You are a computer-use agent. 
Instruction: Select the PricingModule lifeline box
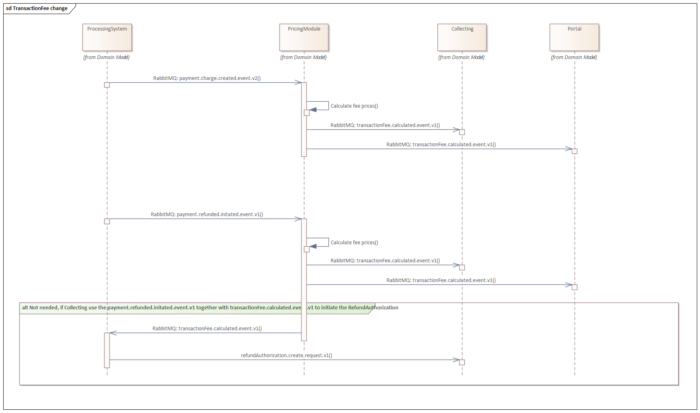tap(304, 37)
